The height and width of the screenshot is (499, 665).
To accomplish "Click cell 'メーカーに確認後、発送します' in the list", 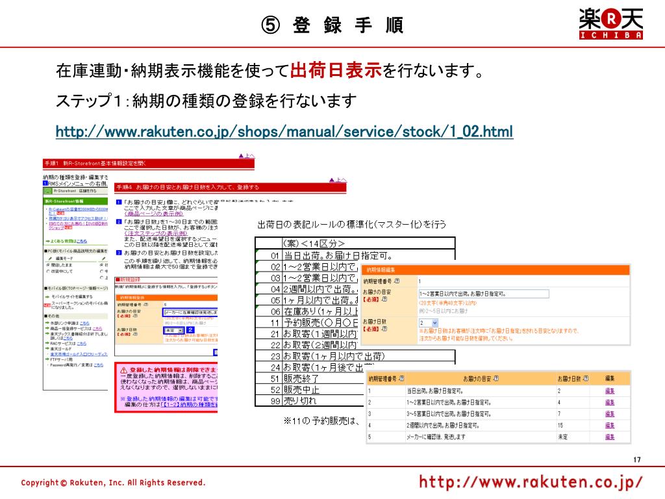I will pos(481,437).
